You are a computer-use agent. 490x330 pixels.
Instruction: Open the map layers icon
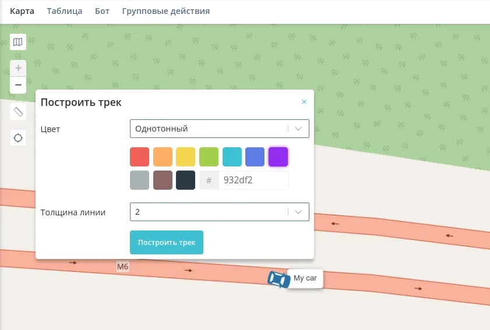coord(18,42)
